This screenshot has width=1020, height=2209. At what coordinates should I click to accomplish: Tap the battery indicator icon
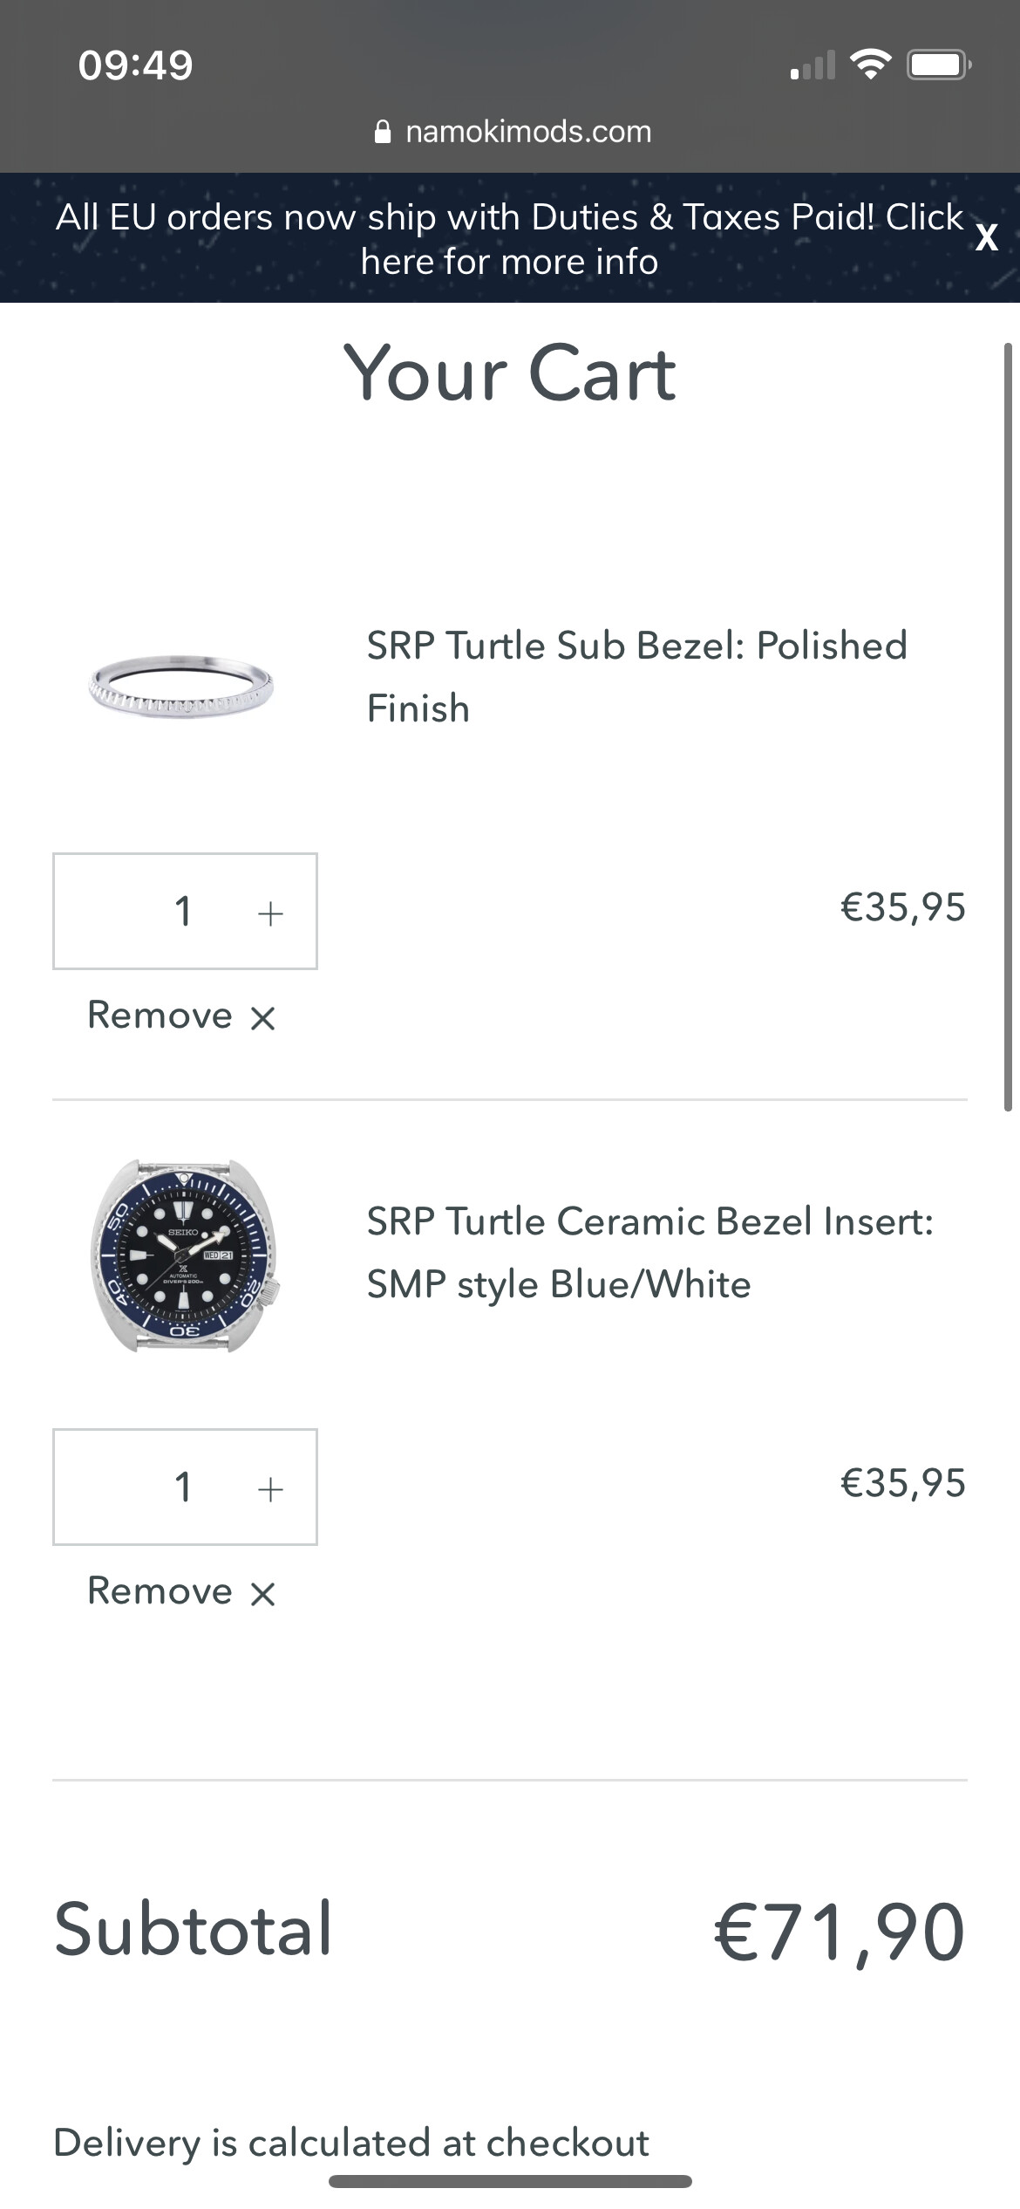point(940,65)
